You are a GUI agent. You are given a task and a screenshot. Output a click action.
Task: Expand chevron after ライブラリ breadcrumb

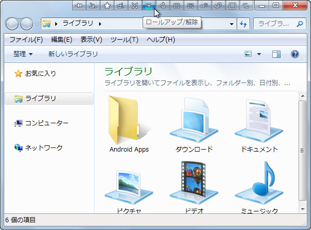(100, 24)
